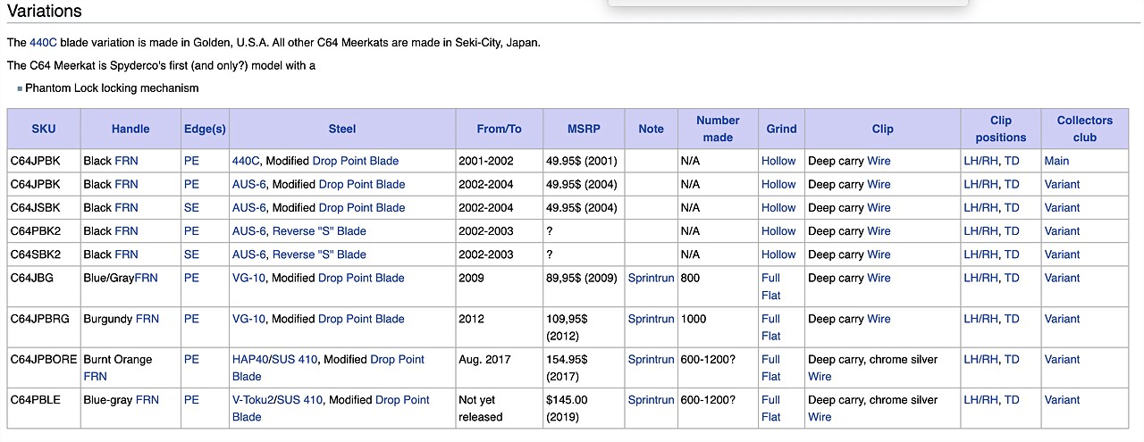
Task: Click SE edge link in C64JSBK row
Action: coord(191,207)
